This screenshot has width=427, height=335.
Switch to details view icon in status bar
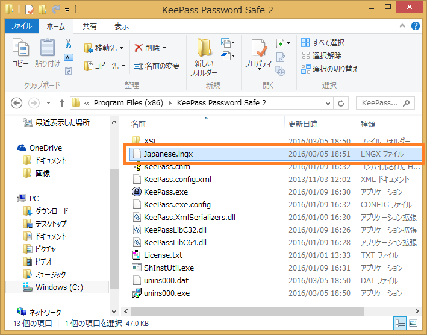coord(400,324)
